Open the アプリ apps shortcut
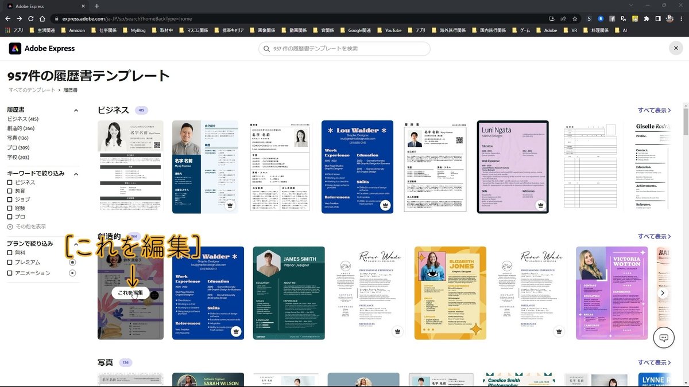The height and width of the screenshot is (387, 689). point(15,30)
